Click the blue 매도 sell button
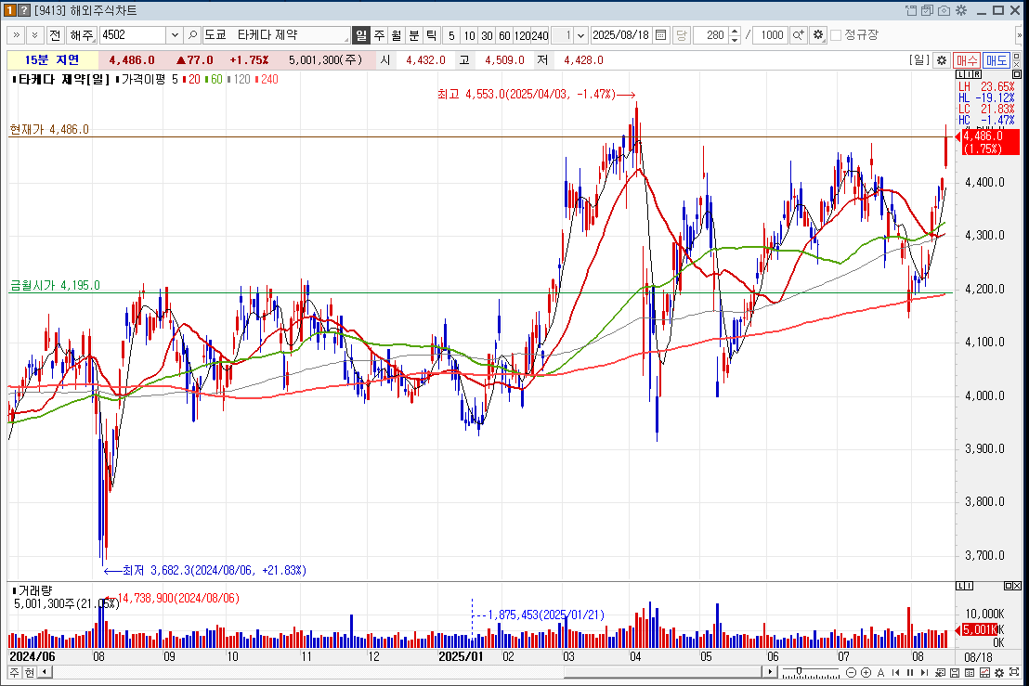Viewport: 1029px width, 686px height. click(996, 60)
